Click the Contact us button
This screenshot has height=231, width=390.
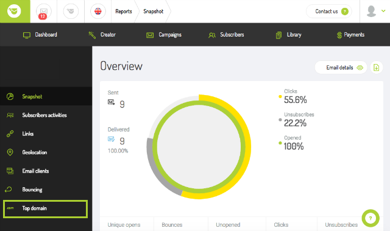point(329,12)
